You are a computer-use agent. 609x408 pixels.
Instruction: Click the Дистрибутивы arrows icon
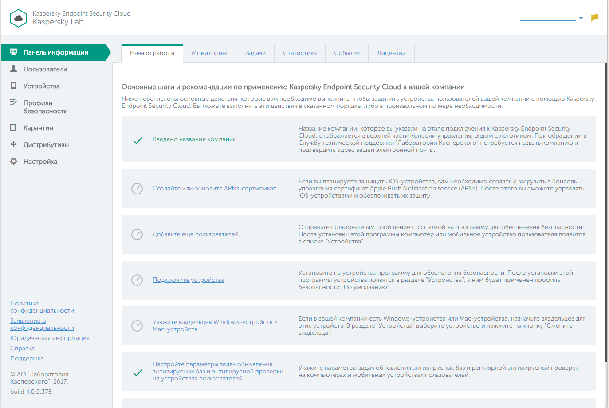click(14, 144)
